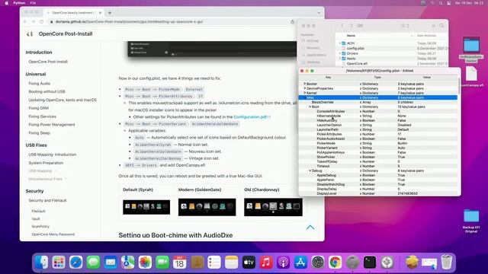Image resolution: width=488 pixels, height=274 pixels.
Task: Open Calendar showing 18 in Dock
Action: tap(180, 263)
